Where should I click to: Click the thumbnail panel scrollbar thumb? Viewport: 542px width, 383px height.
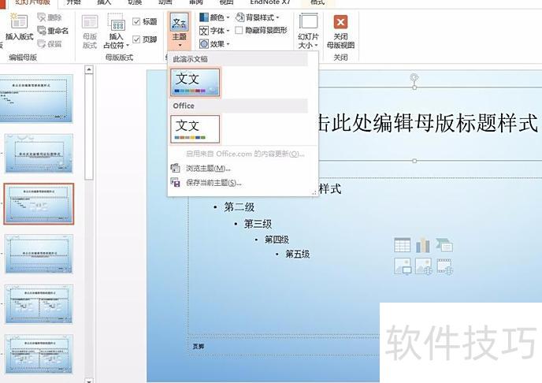click(89, 127)
